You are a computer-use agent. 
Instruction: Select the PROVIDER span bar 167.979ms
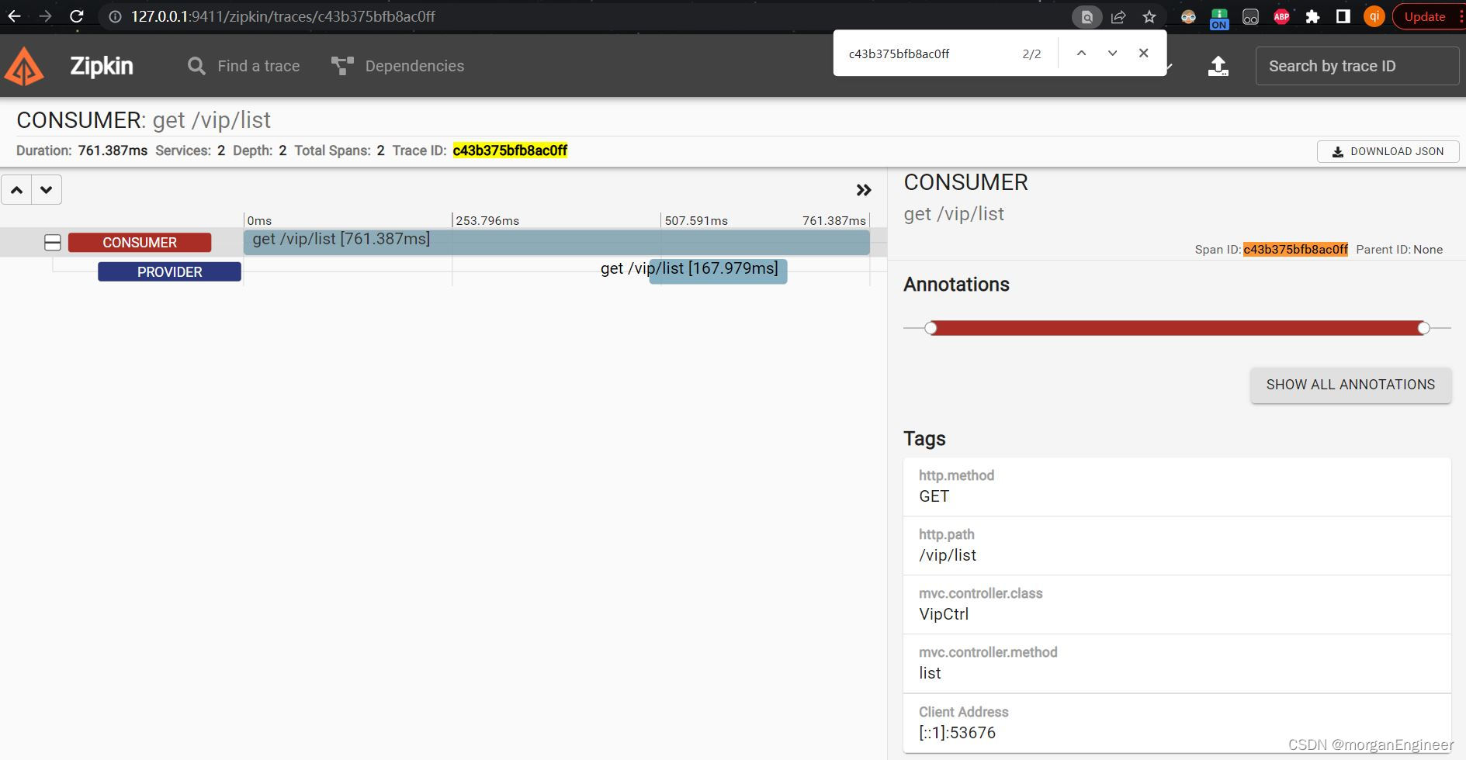719,271
